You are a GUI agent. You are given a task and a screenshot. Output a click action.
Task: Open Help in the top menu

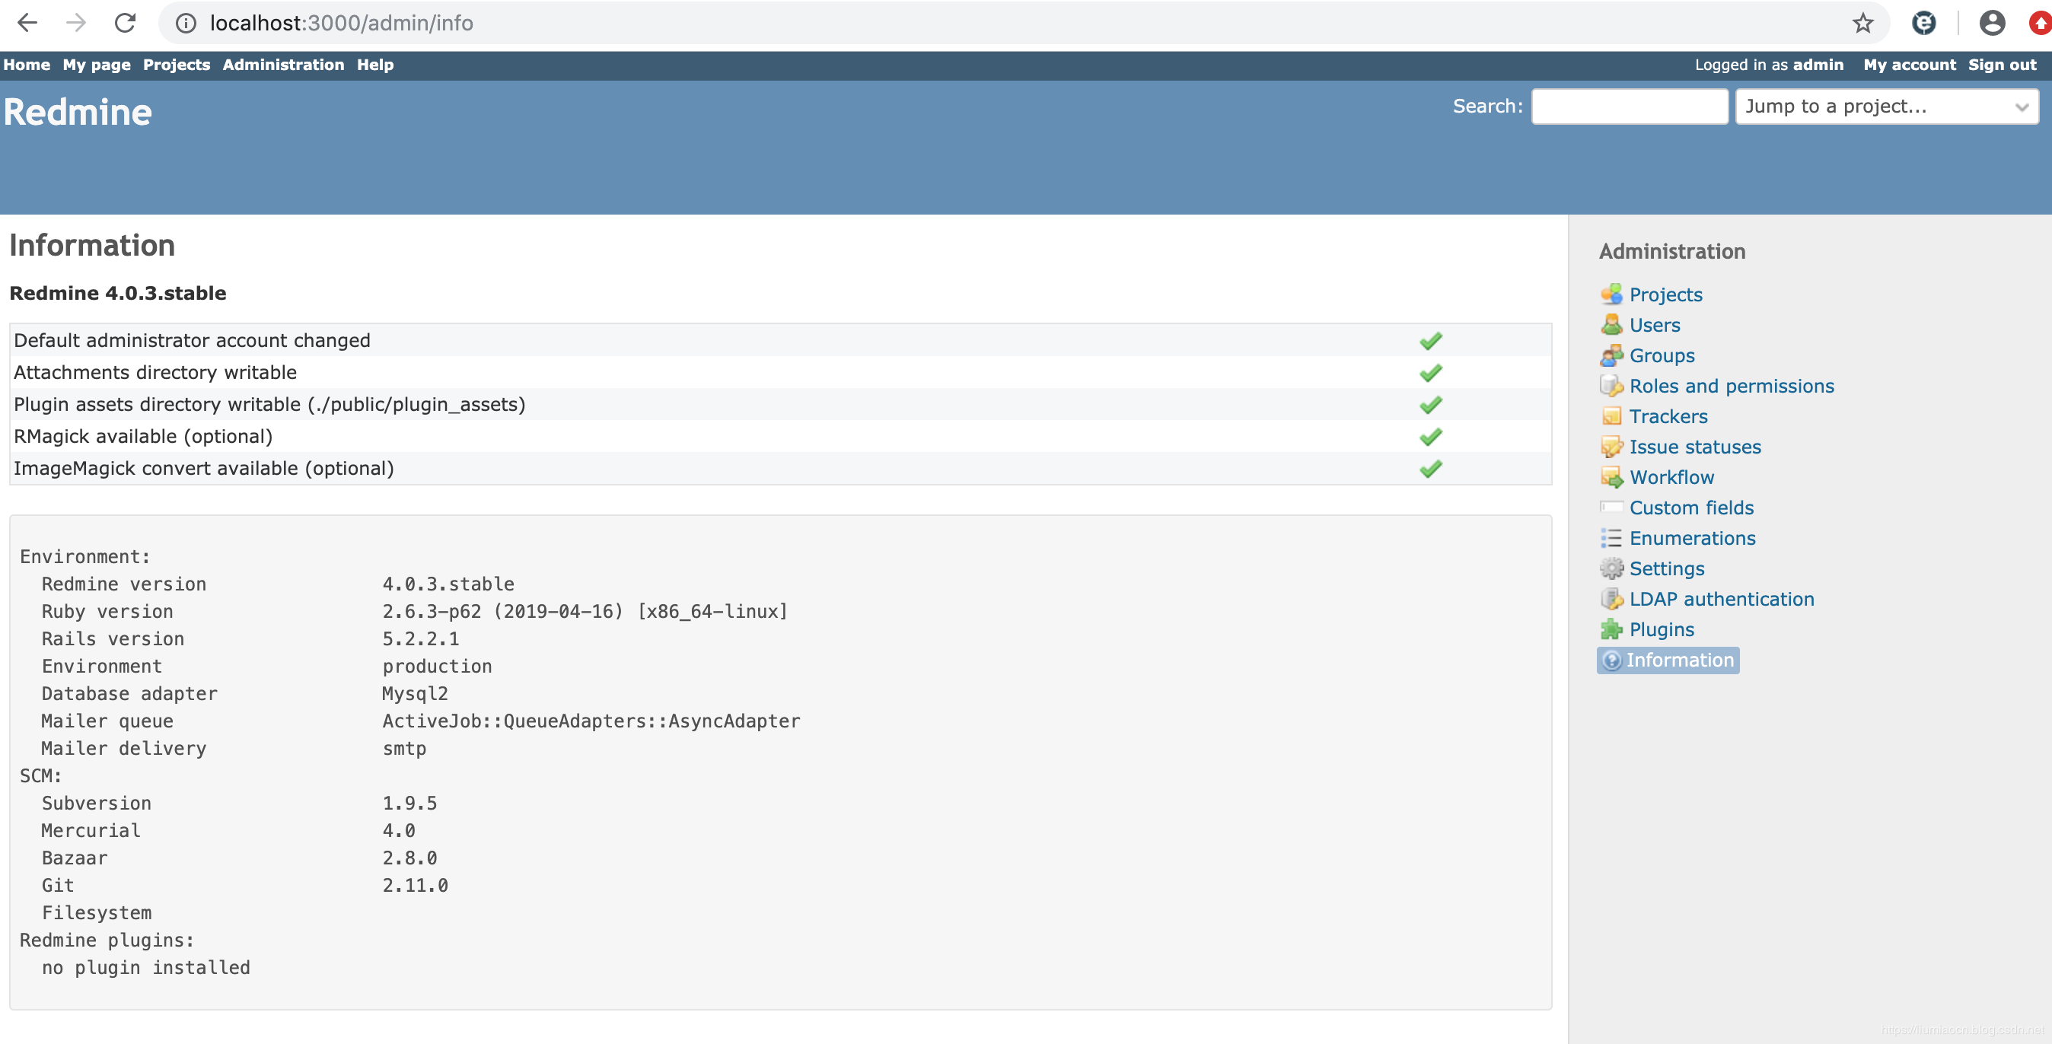(374, 65)
